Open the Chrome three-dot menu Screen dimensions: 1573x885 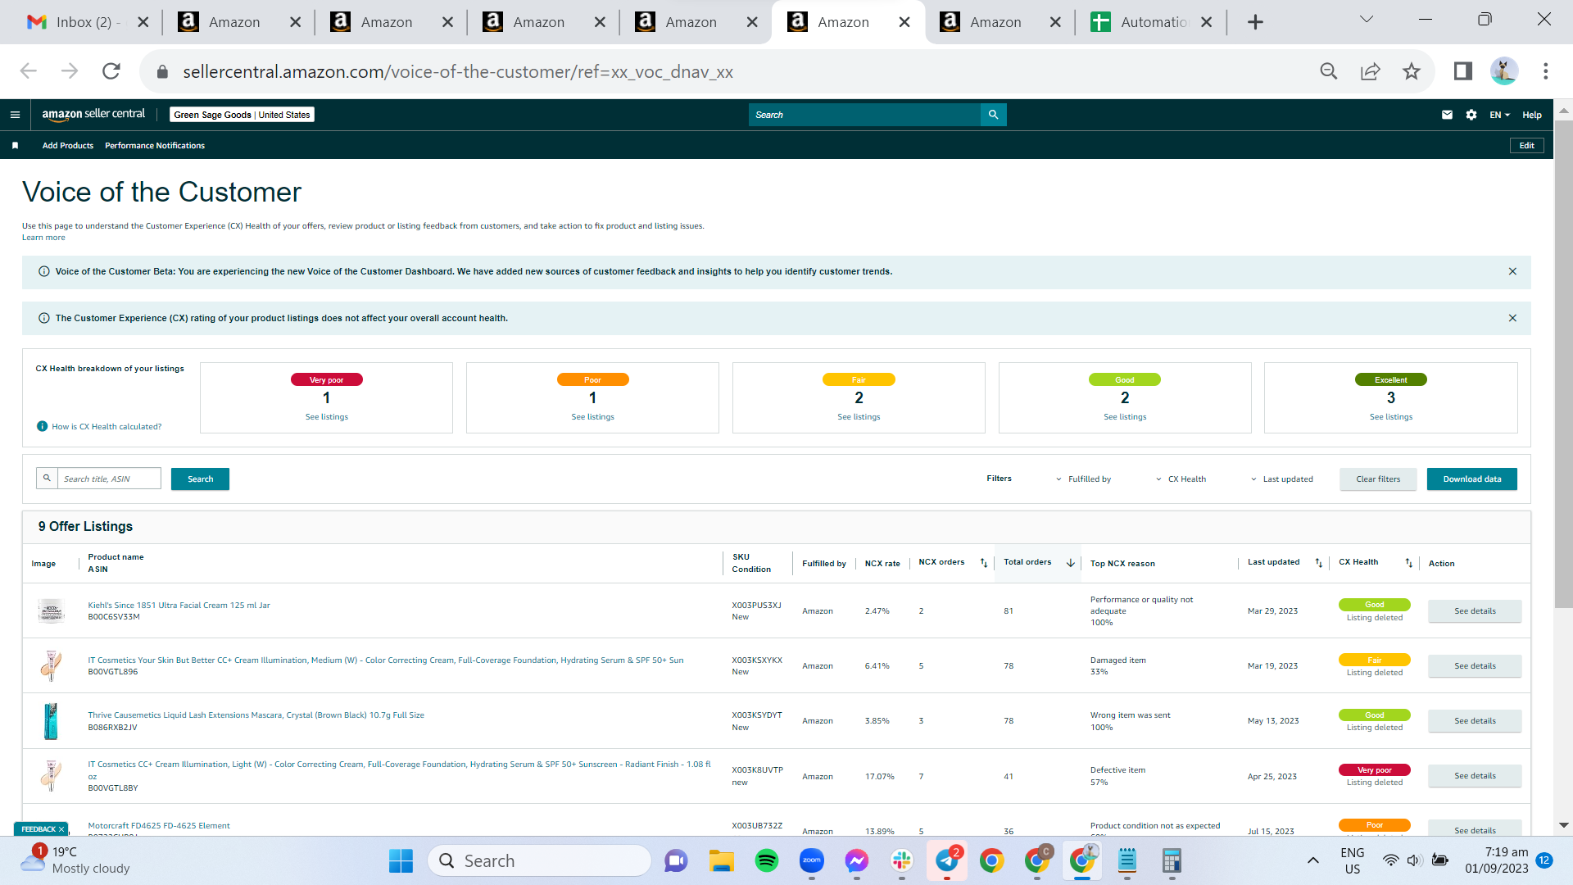1546,71
